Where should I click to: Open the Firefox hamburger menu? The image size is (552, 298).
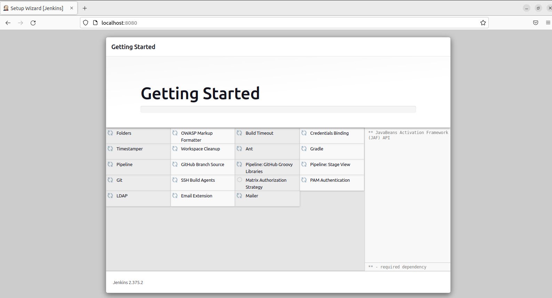point(548,23)
